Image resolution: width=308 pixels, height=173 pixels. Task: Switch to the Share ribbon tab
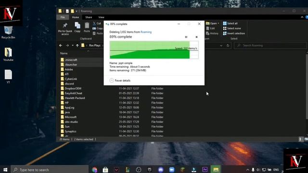click(89, 17)
